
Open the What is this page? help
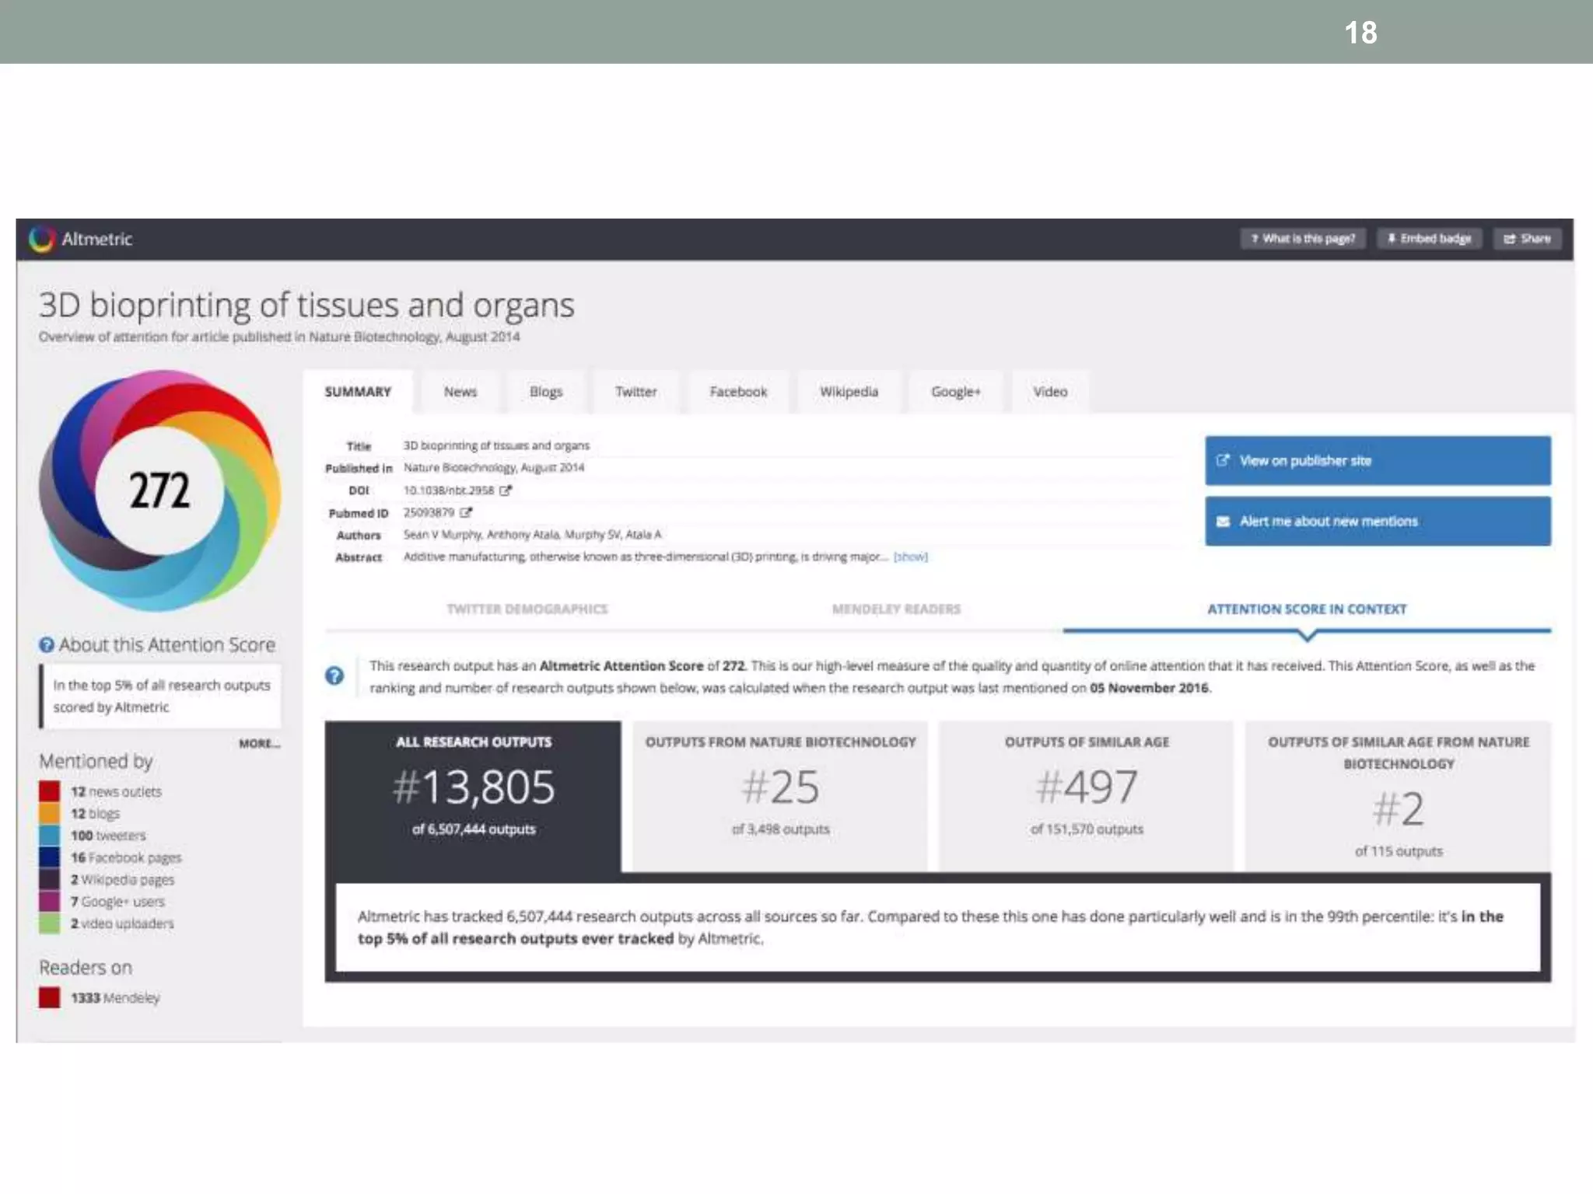pyautogui.click(x=1303, y=239)
